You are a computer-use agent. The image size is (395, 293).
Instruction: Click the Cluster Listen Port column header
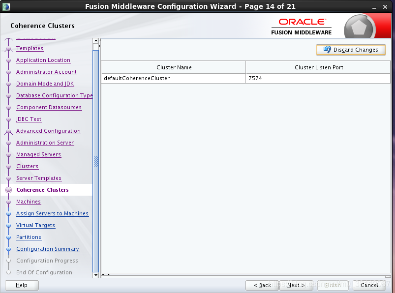(318, 67)
